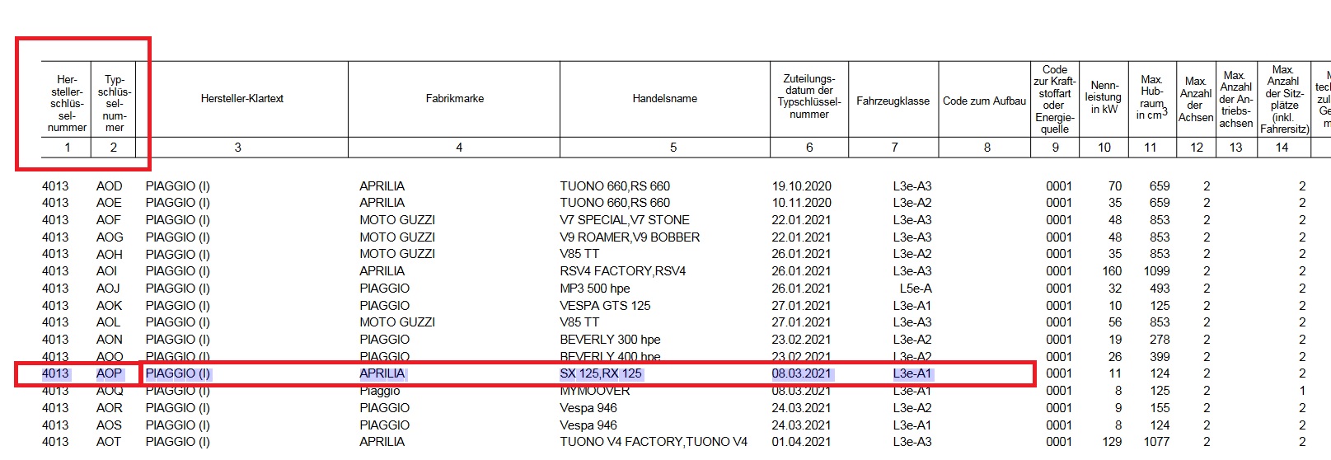The image size is (1331, 460).
Task: Click type key AOF cell
Action: pos(109,220)
